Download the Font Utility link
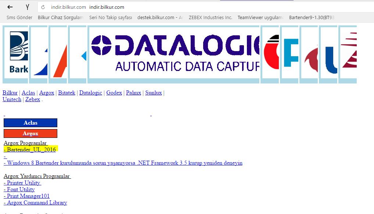 click(19, 189)
